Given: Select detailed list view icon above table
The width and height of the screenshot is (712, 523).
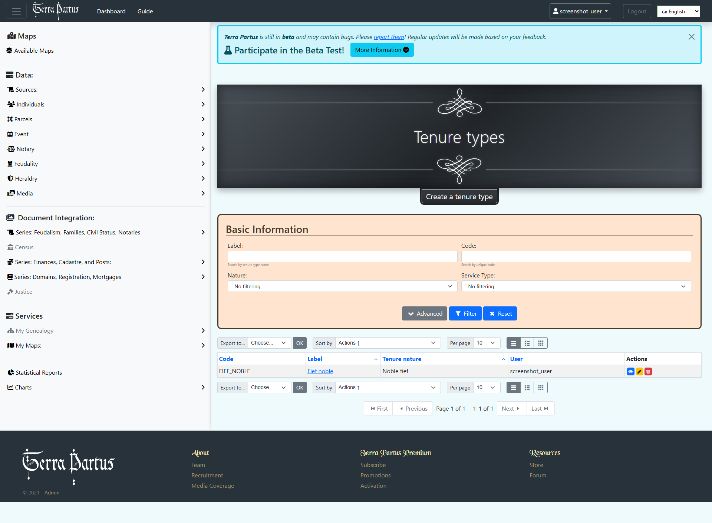Looking at the screenshot, I should (x=527, y=343).
